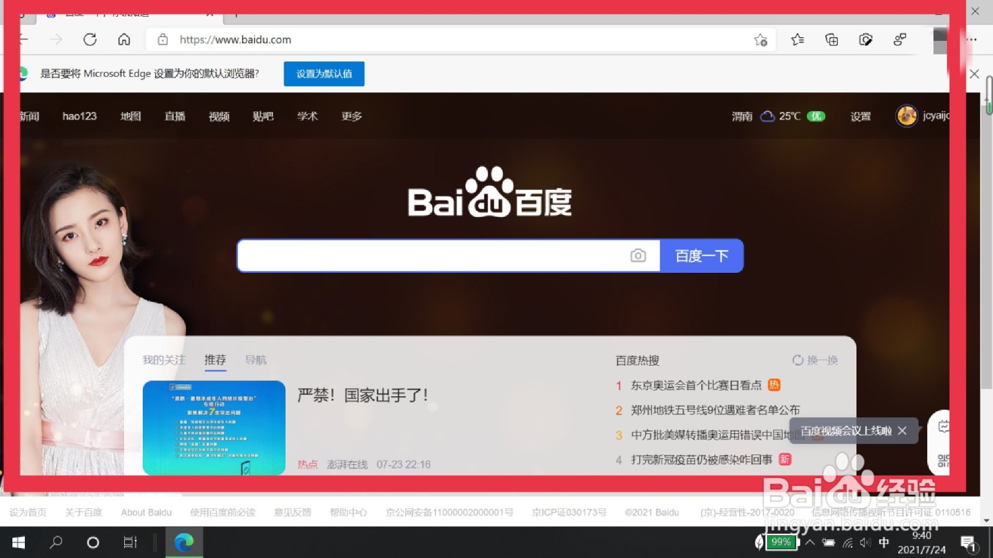This screenshot has width=993, height=558.
Task: Expand the 更多 navigation menu
Action: [351, 116]
